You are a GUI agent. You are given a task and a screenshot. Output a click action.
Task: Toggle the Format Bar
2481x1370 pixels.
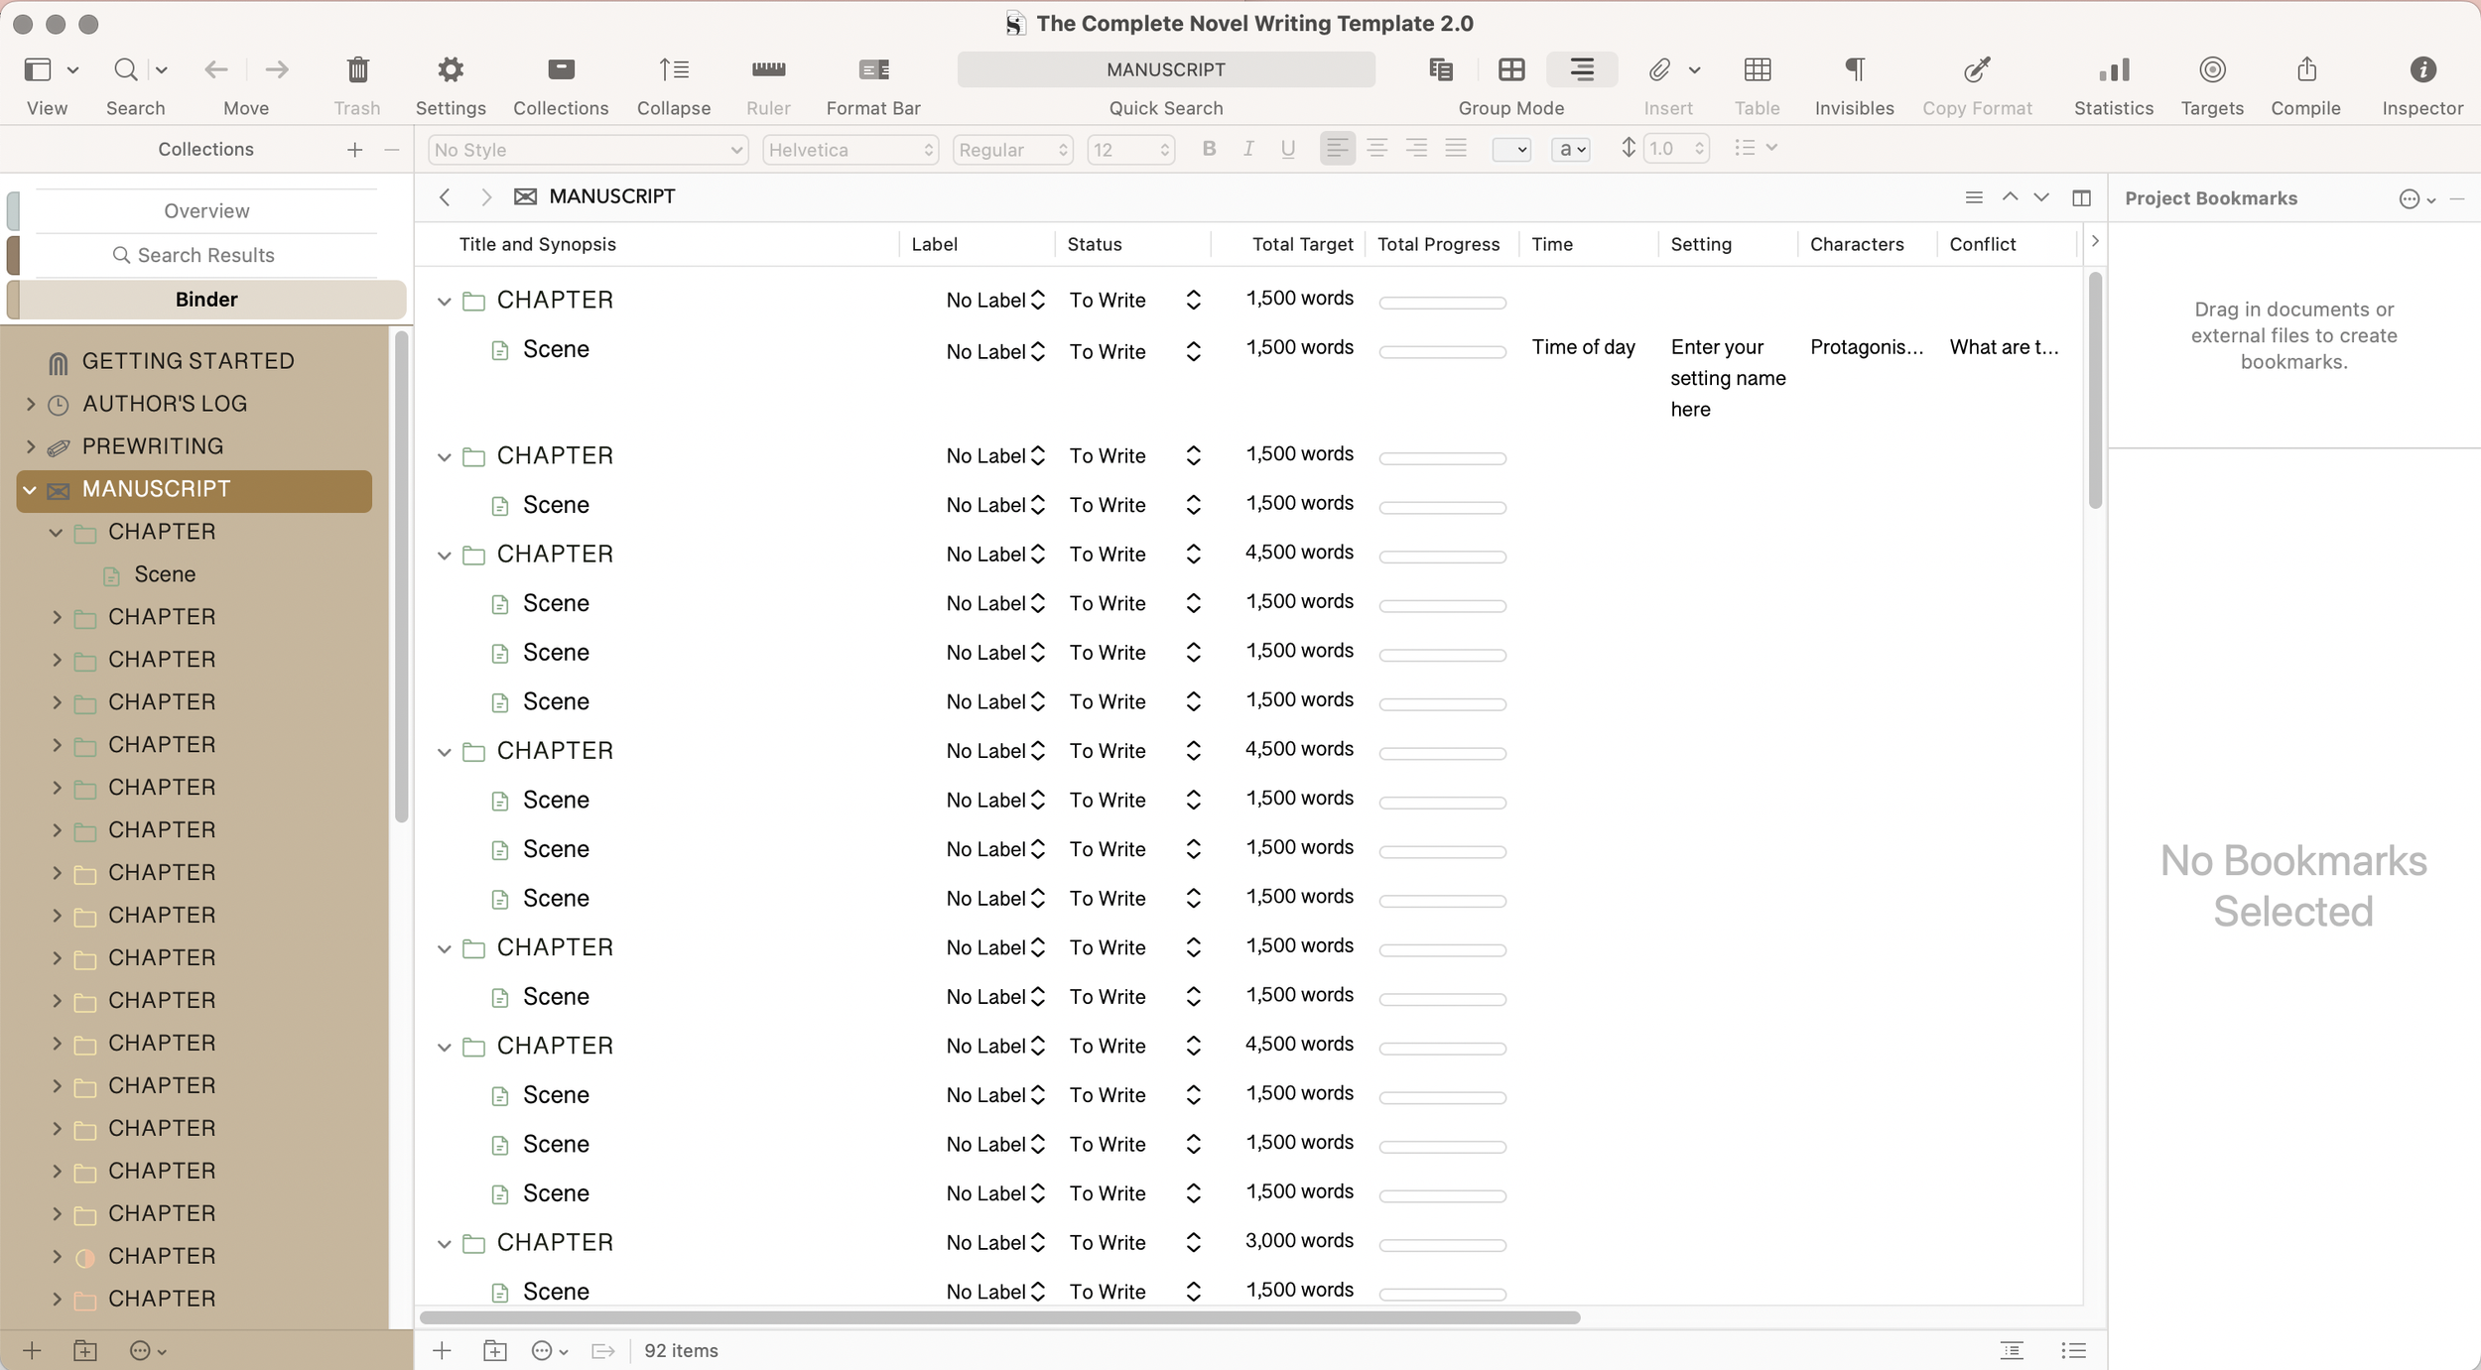pos(872,70)
